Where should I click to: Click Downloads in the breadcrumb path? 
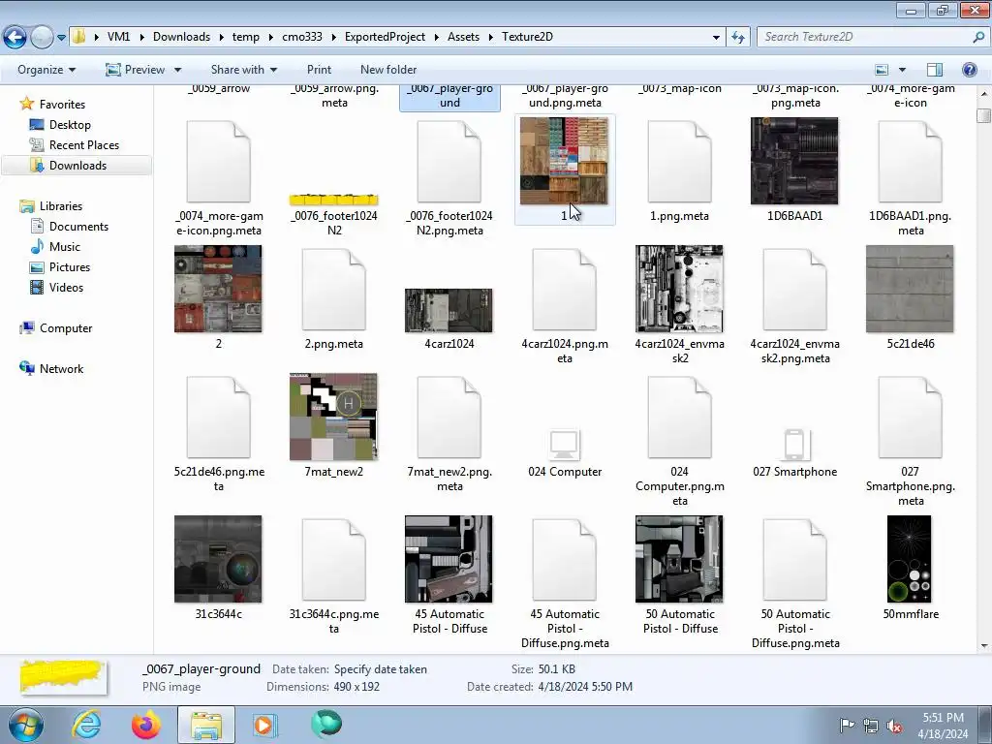[181, 37]
